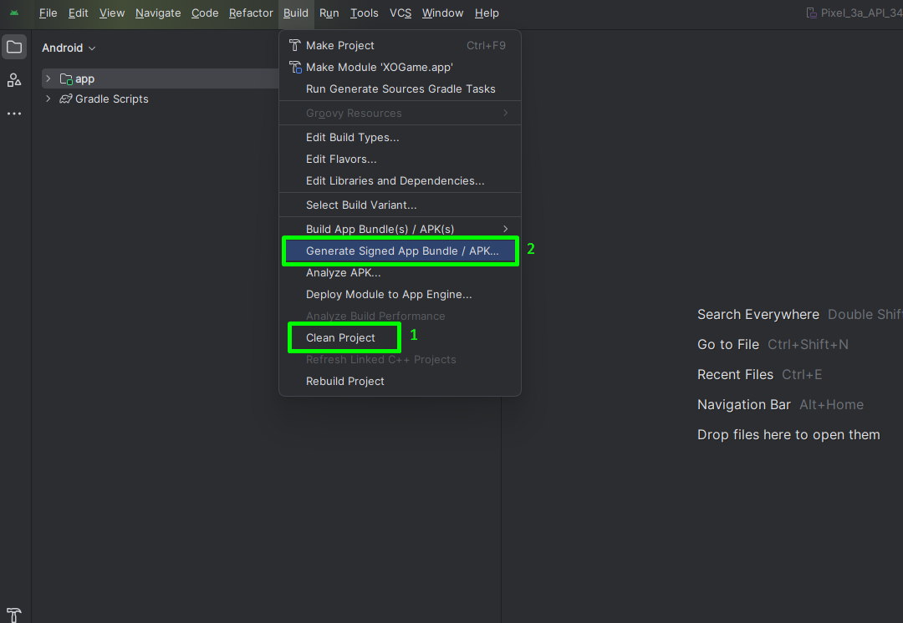Expand the app module tree node

coord(48,79)
